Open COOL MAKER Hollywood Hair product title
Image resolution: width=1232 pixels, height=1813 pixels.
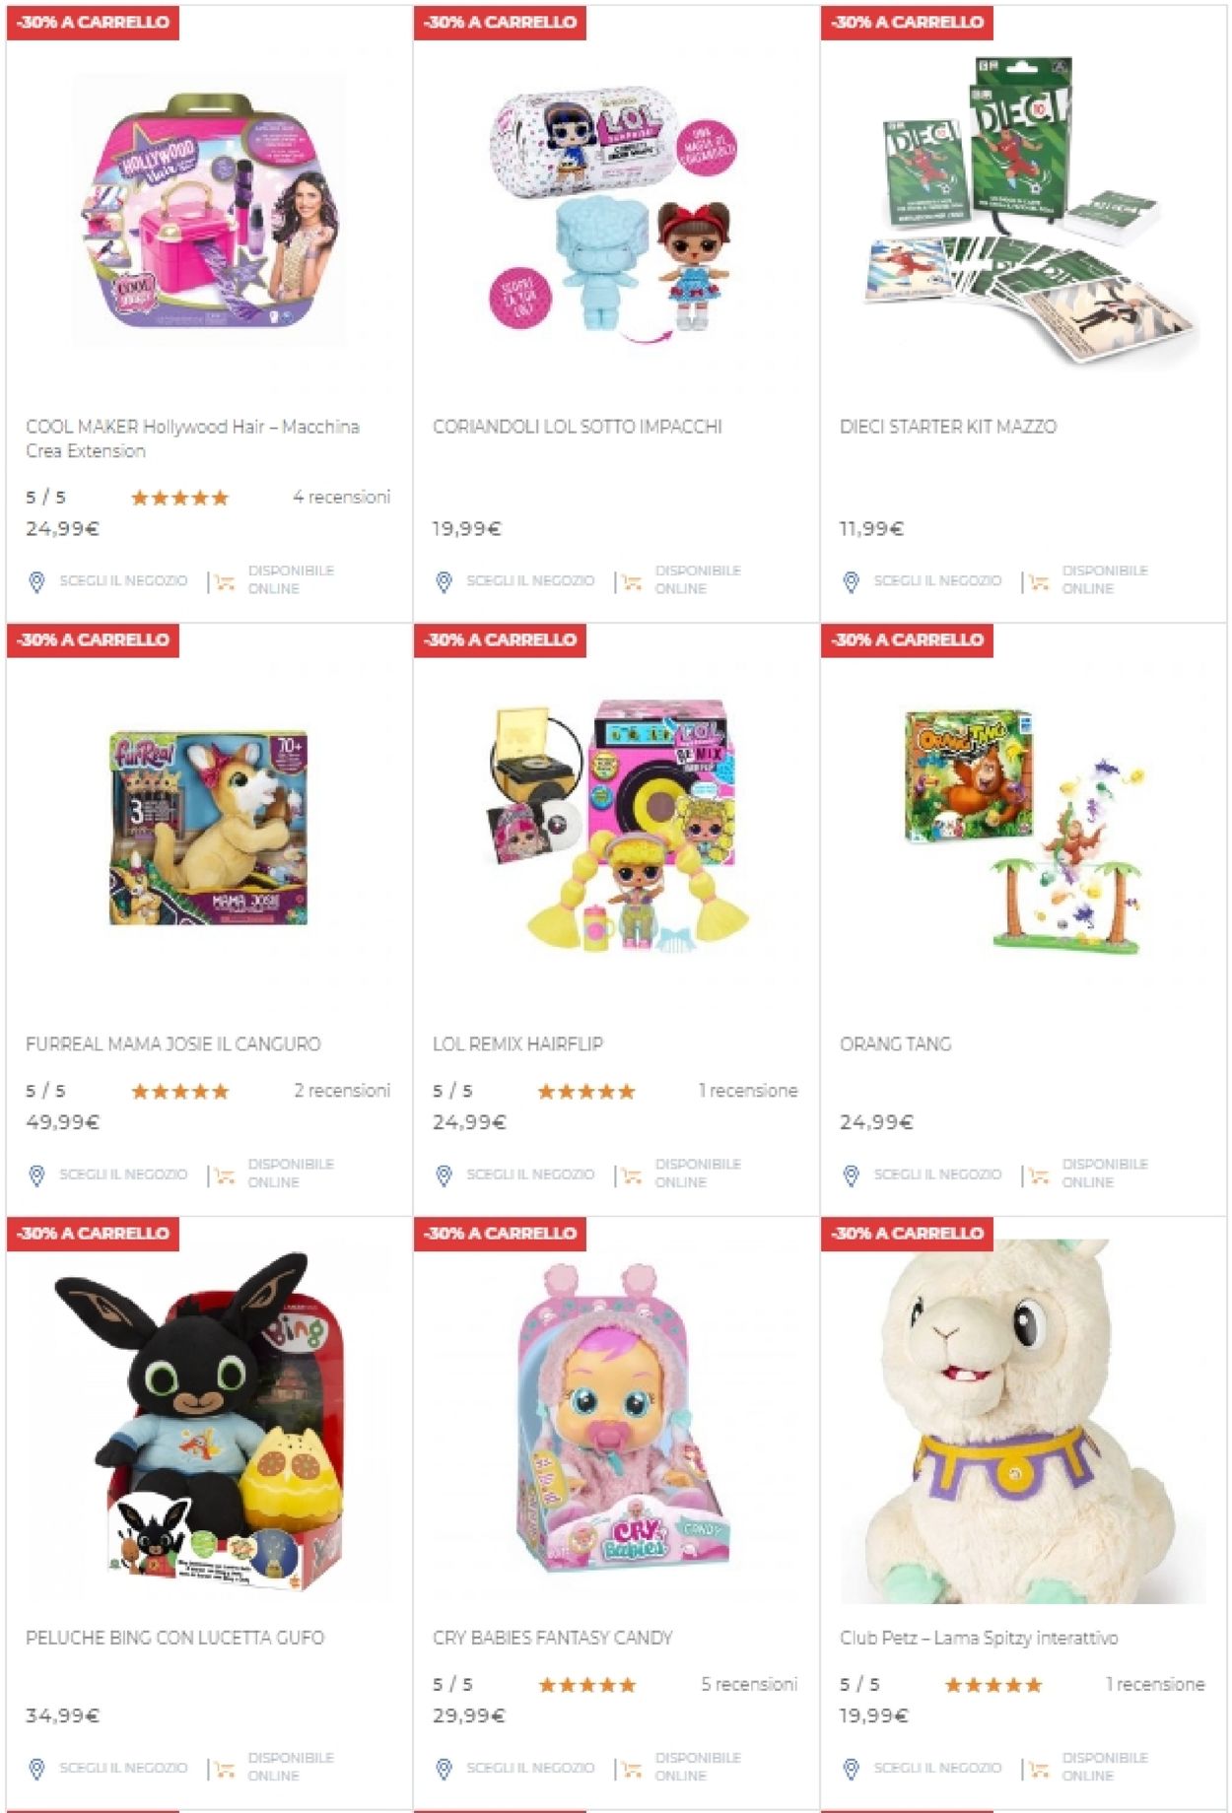click(192, 438)
